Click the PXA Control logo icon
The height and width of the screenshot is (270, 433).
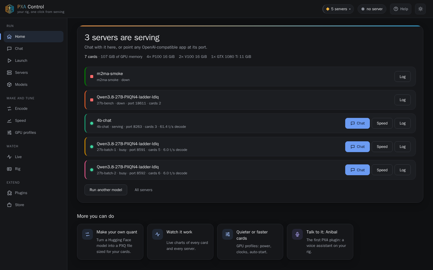[x=10, y=9]
